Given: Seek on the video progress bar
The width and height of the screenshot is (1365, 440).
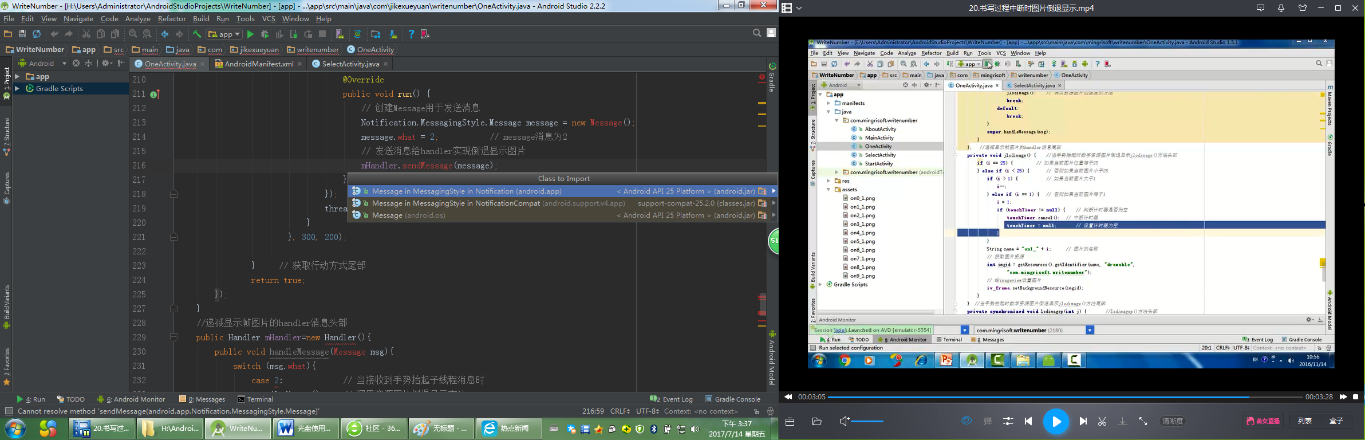Looking at the screenshot, I should point(1065,397).
